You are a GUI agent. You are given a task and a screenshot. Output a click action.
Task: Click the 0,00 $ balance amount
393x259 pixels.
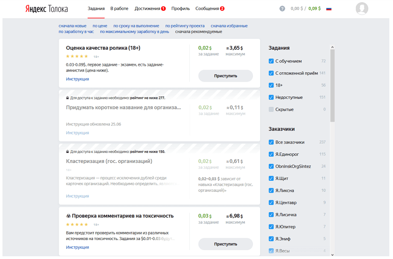(x=297, y=9)
